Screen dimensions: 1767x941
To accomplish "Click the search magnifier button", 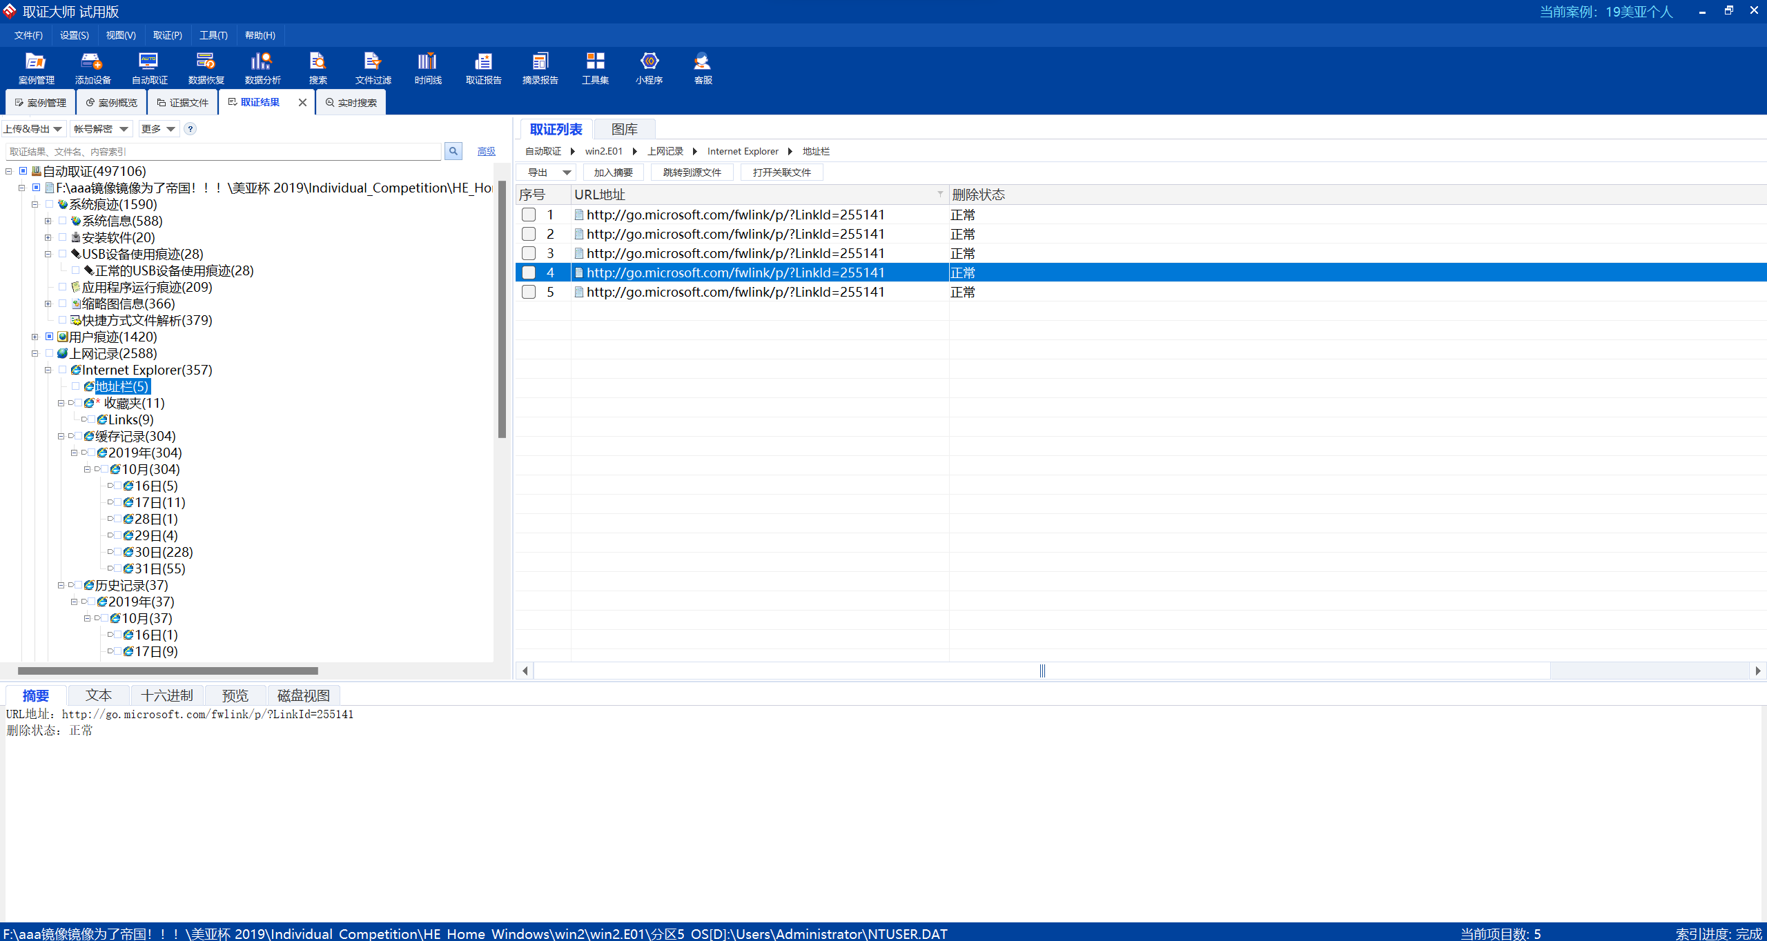I will tap(453, 151).
